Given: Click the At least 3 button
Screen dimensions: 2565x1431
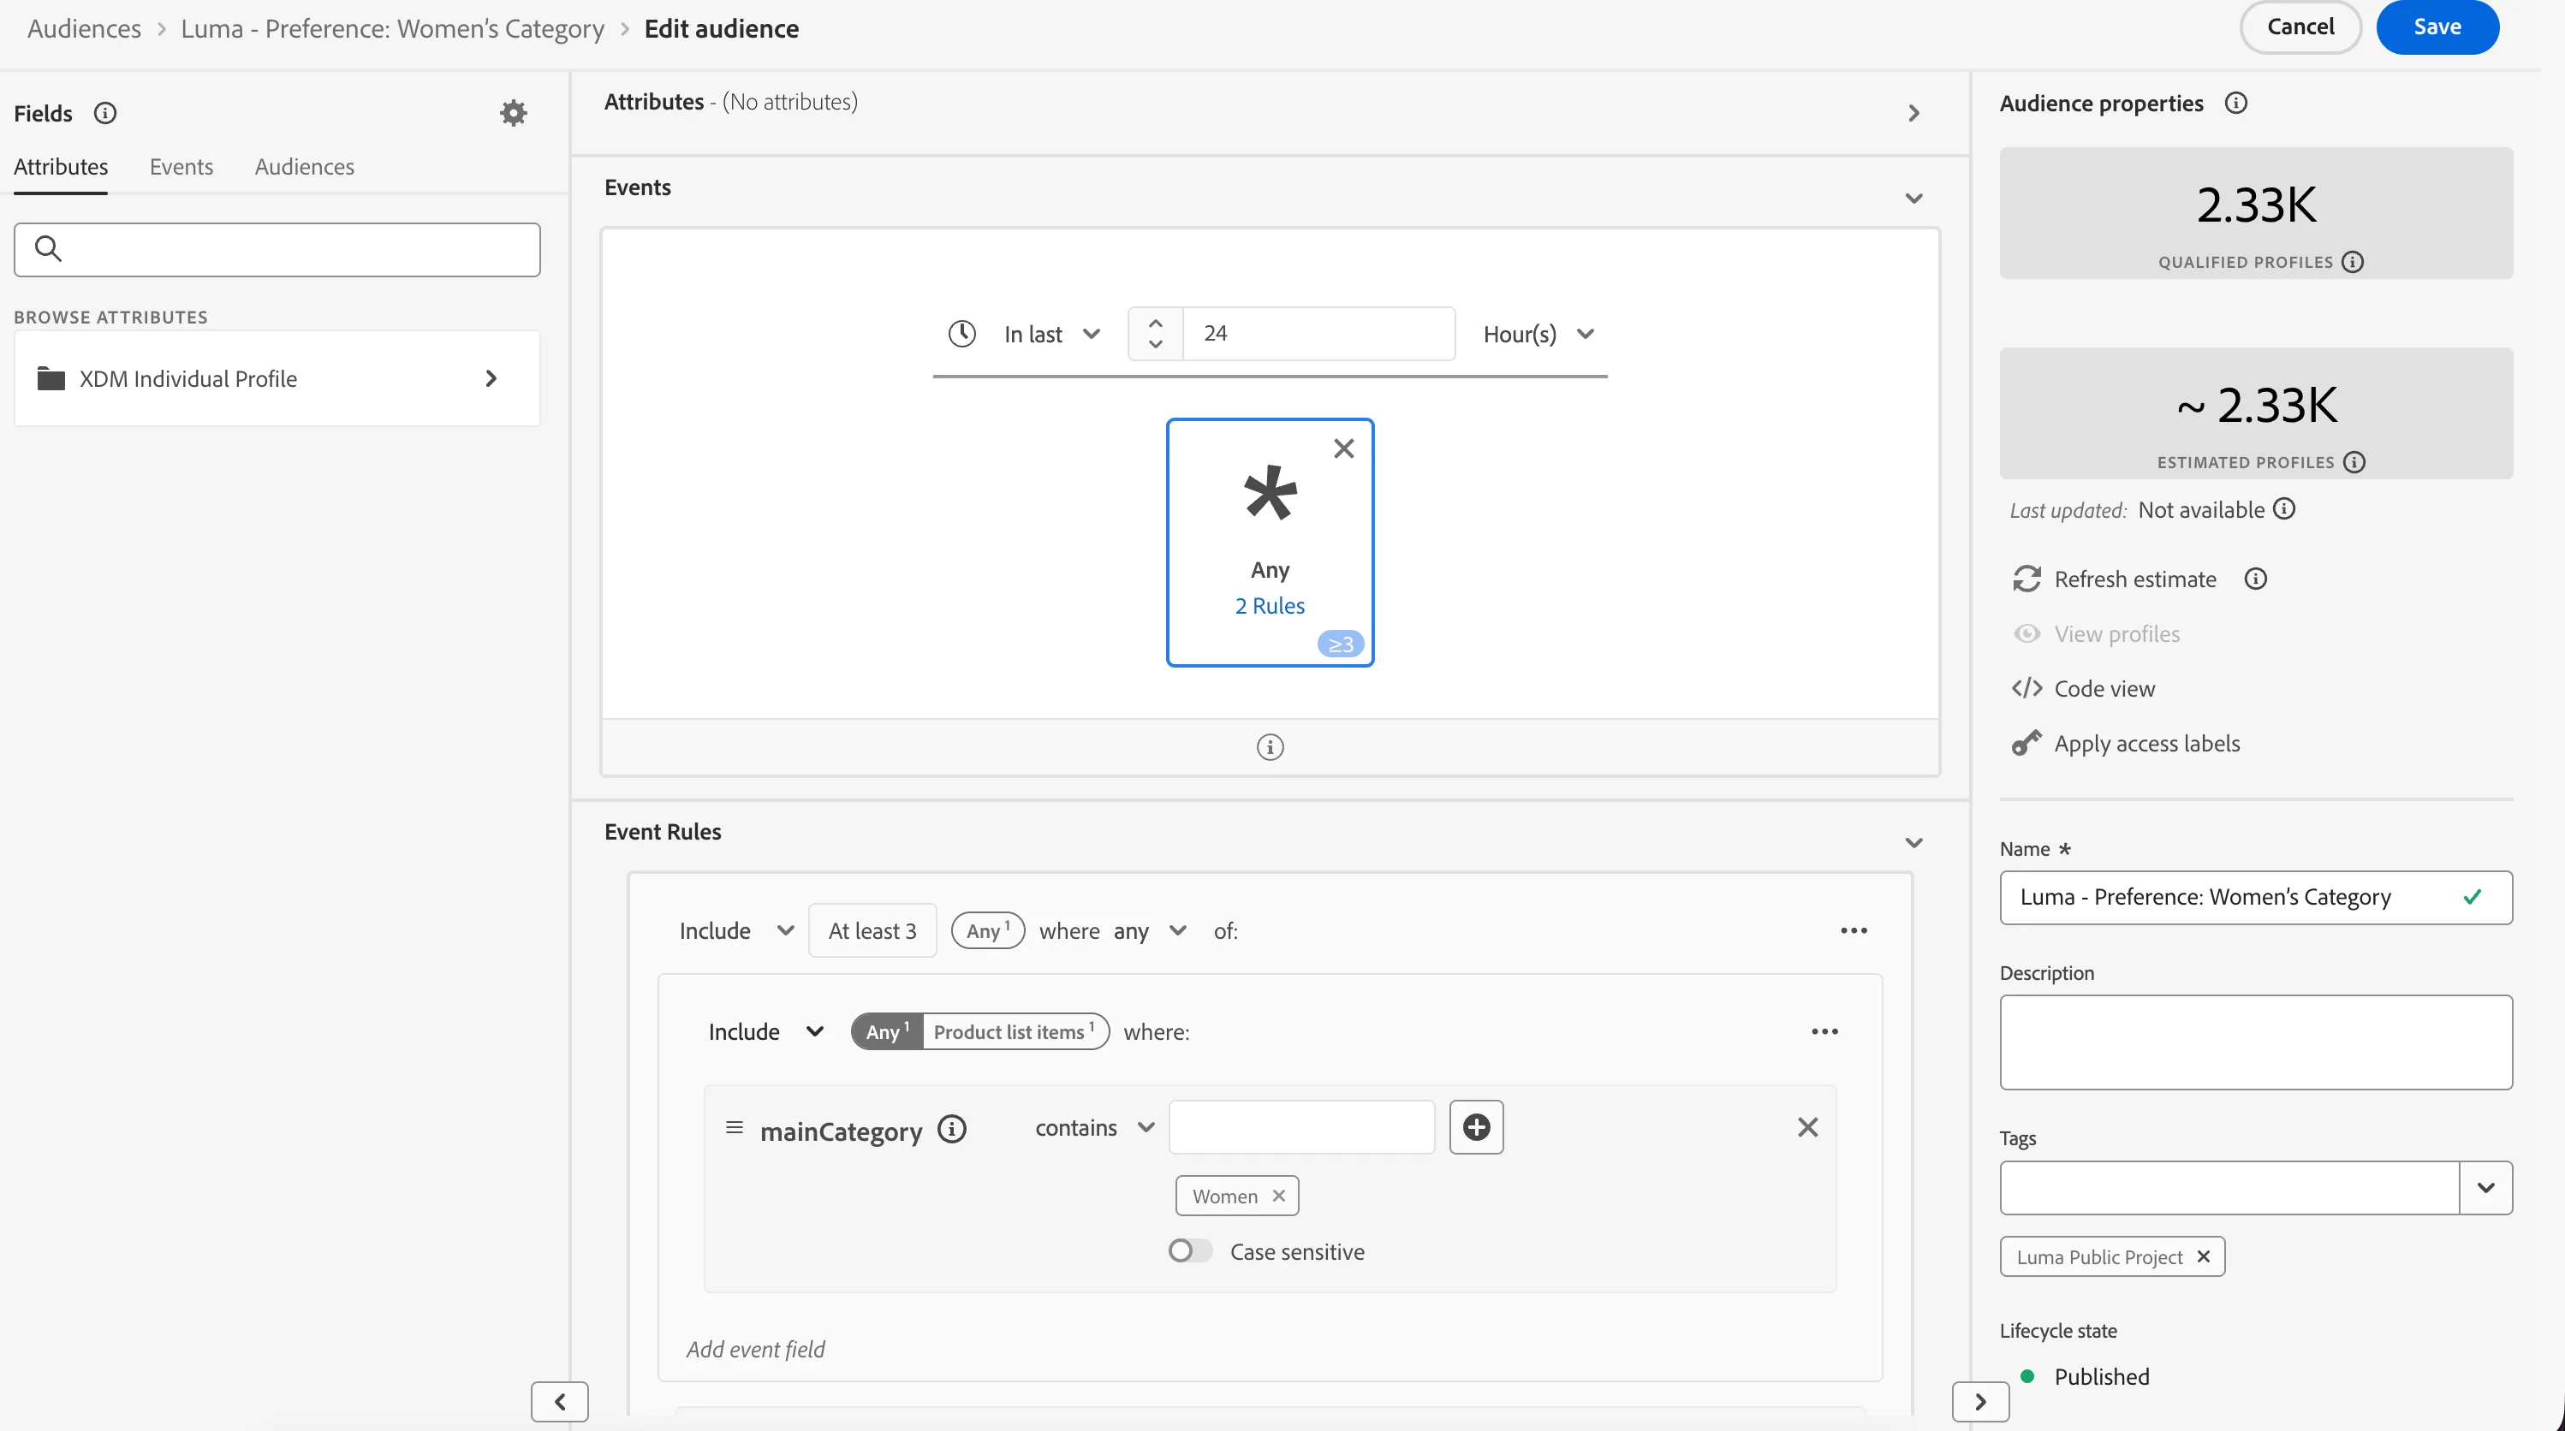Looking at the screenshot, I should coord(872,931).
